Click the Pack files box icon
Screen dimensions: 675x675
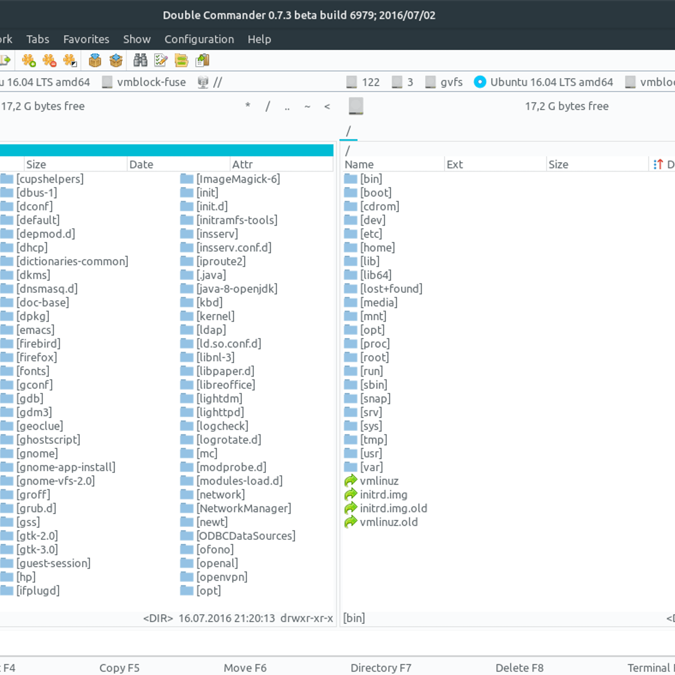click(95, 61)
